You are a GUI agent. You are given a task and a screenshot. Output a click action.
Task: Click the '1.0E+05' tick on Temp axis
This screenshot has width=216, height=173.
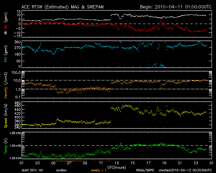pos(15,146)
